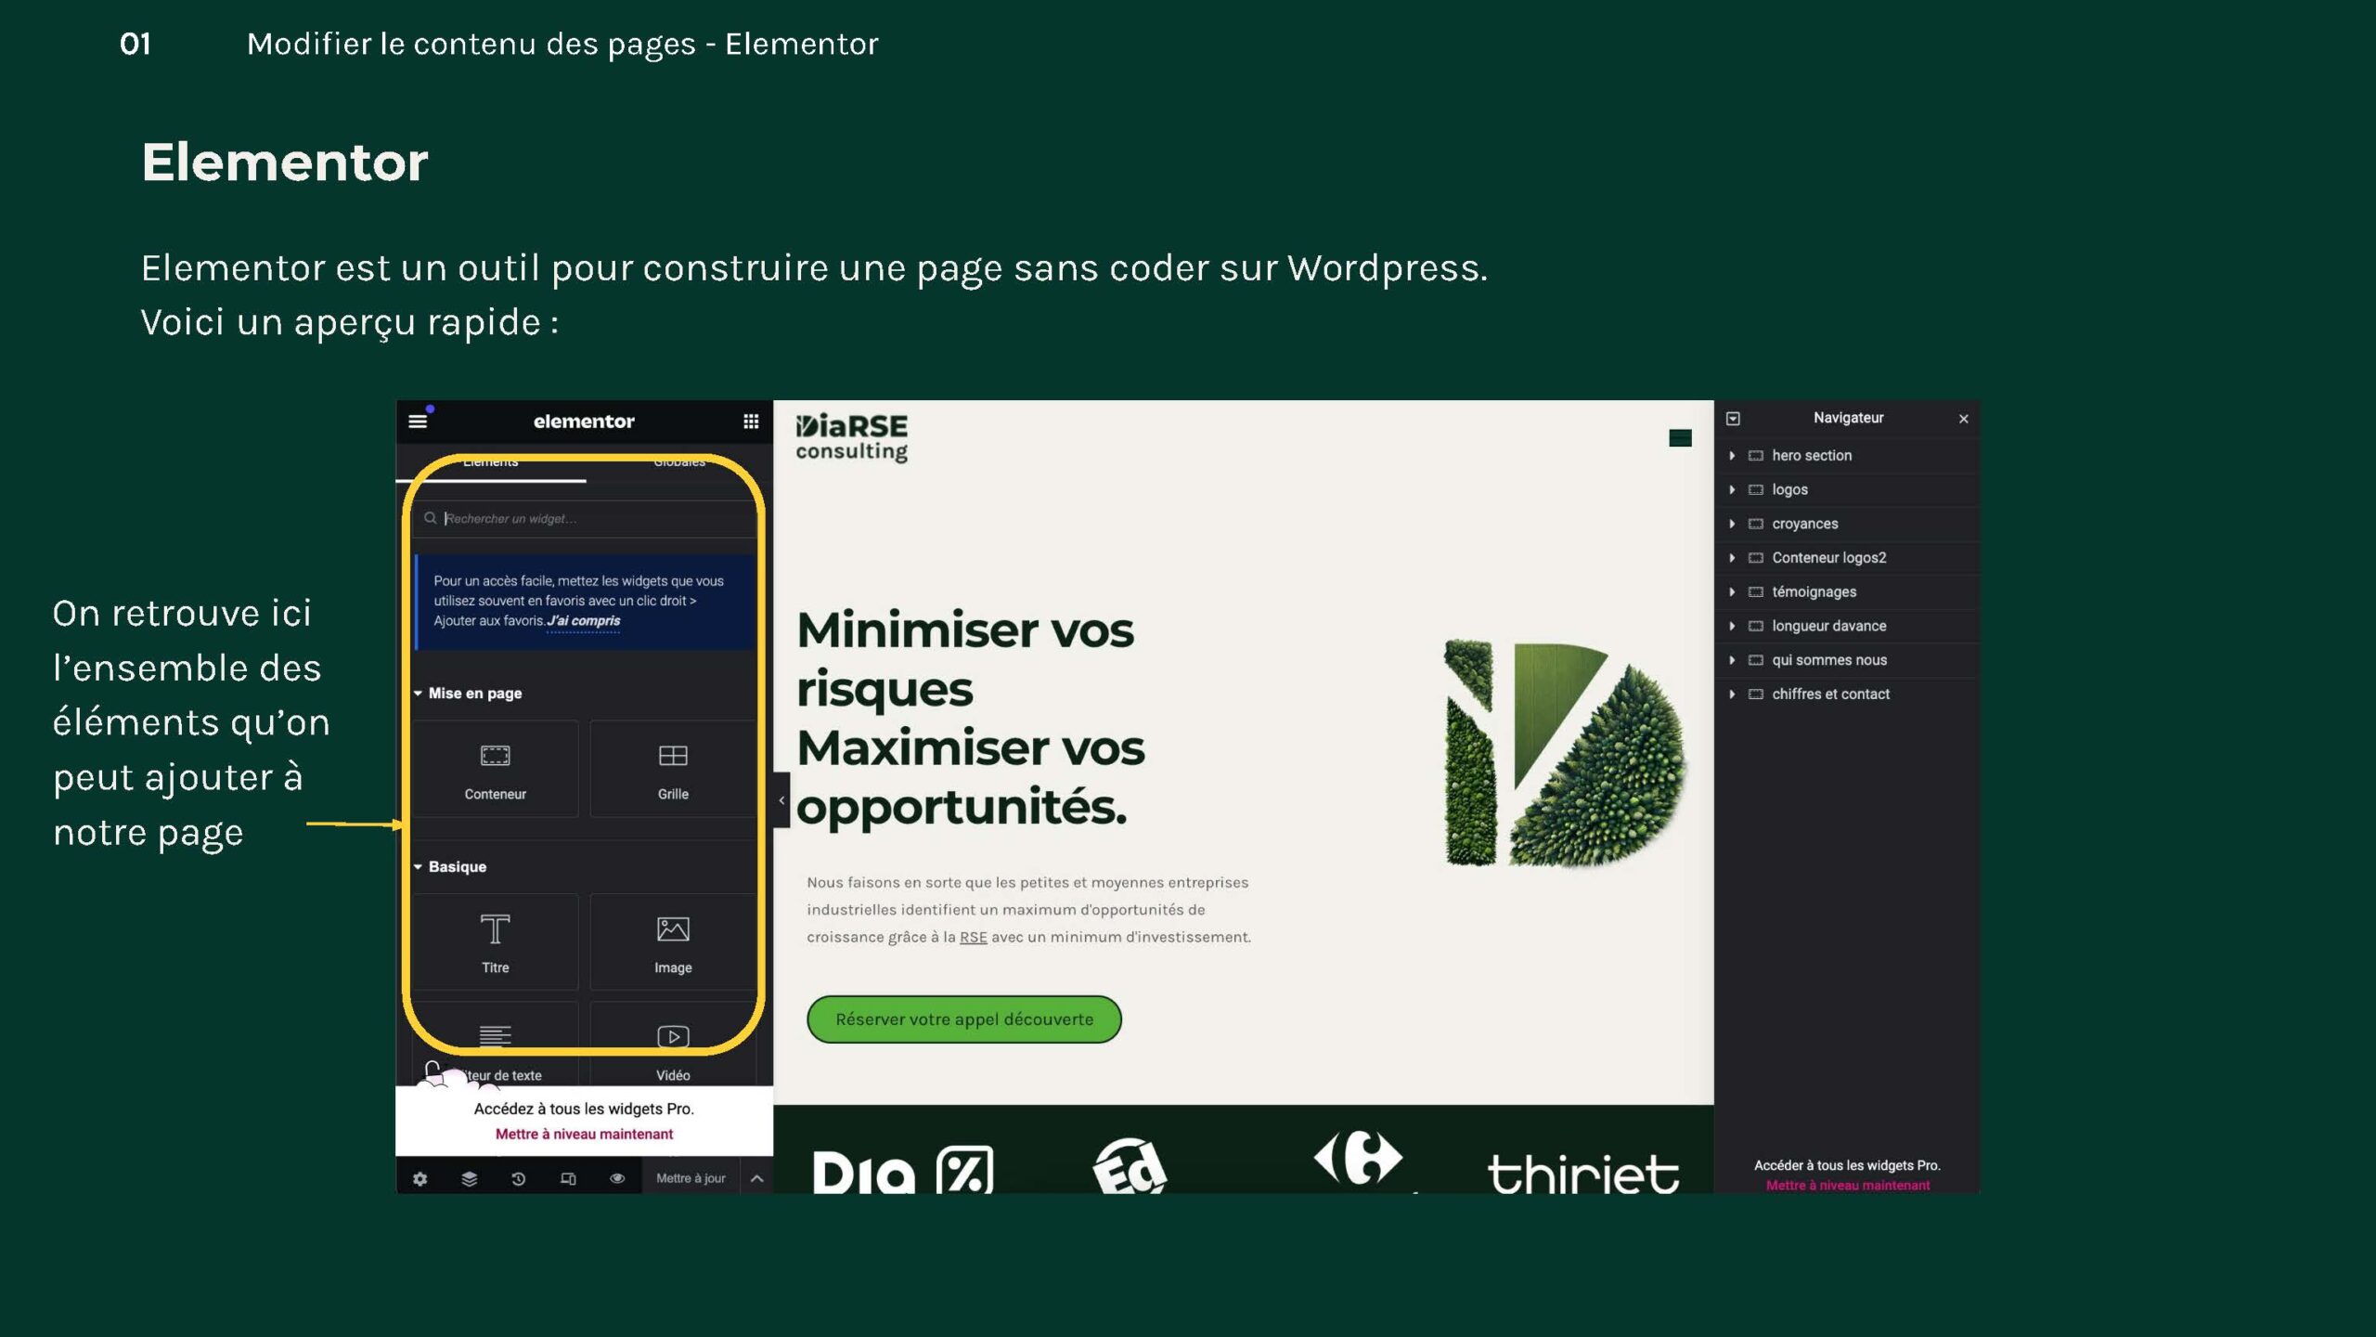
Task: Select croyances label in Navigateur
Action: [x=1804, y=524]
